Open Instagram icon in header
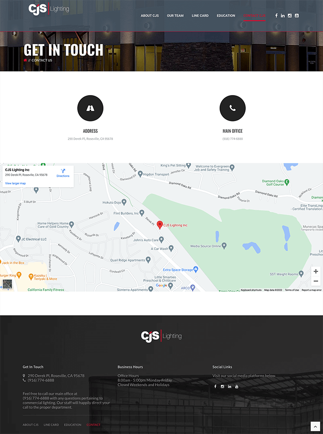This screenshot has height=434, width=323. (290, 16)
